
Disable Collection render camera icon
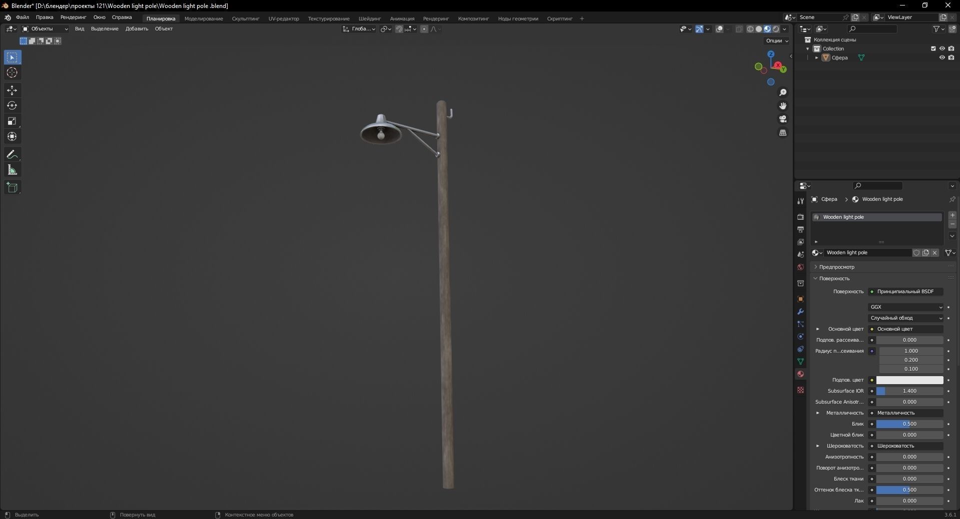[951, 48]
